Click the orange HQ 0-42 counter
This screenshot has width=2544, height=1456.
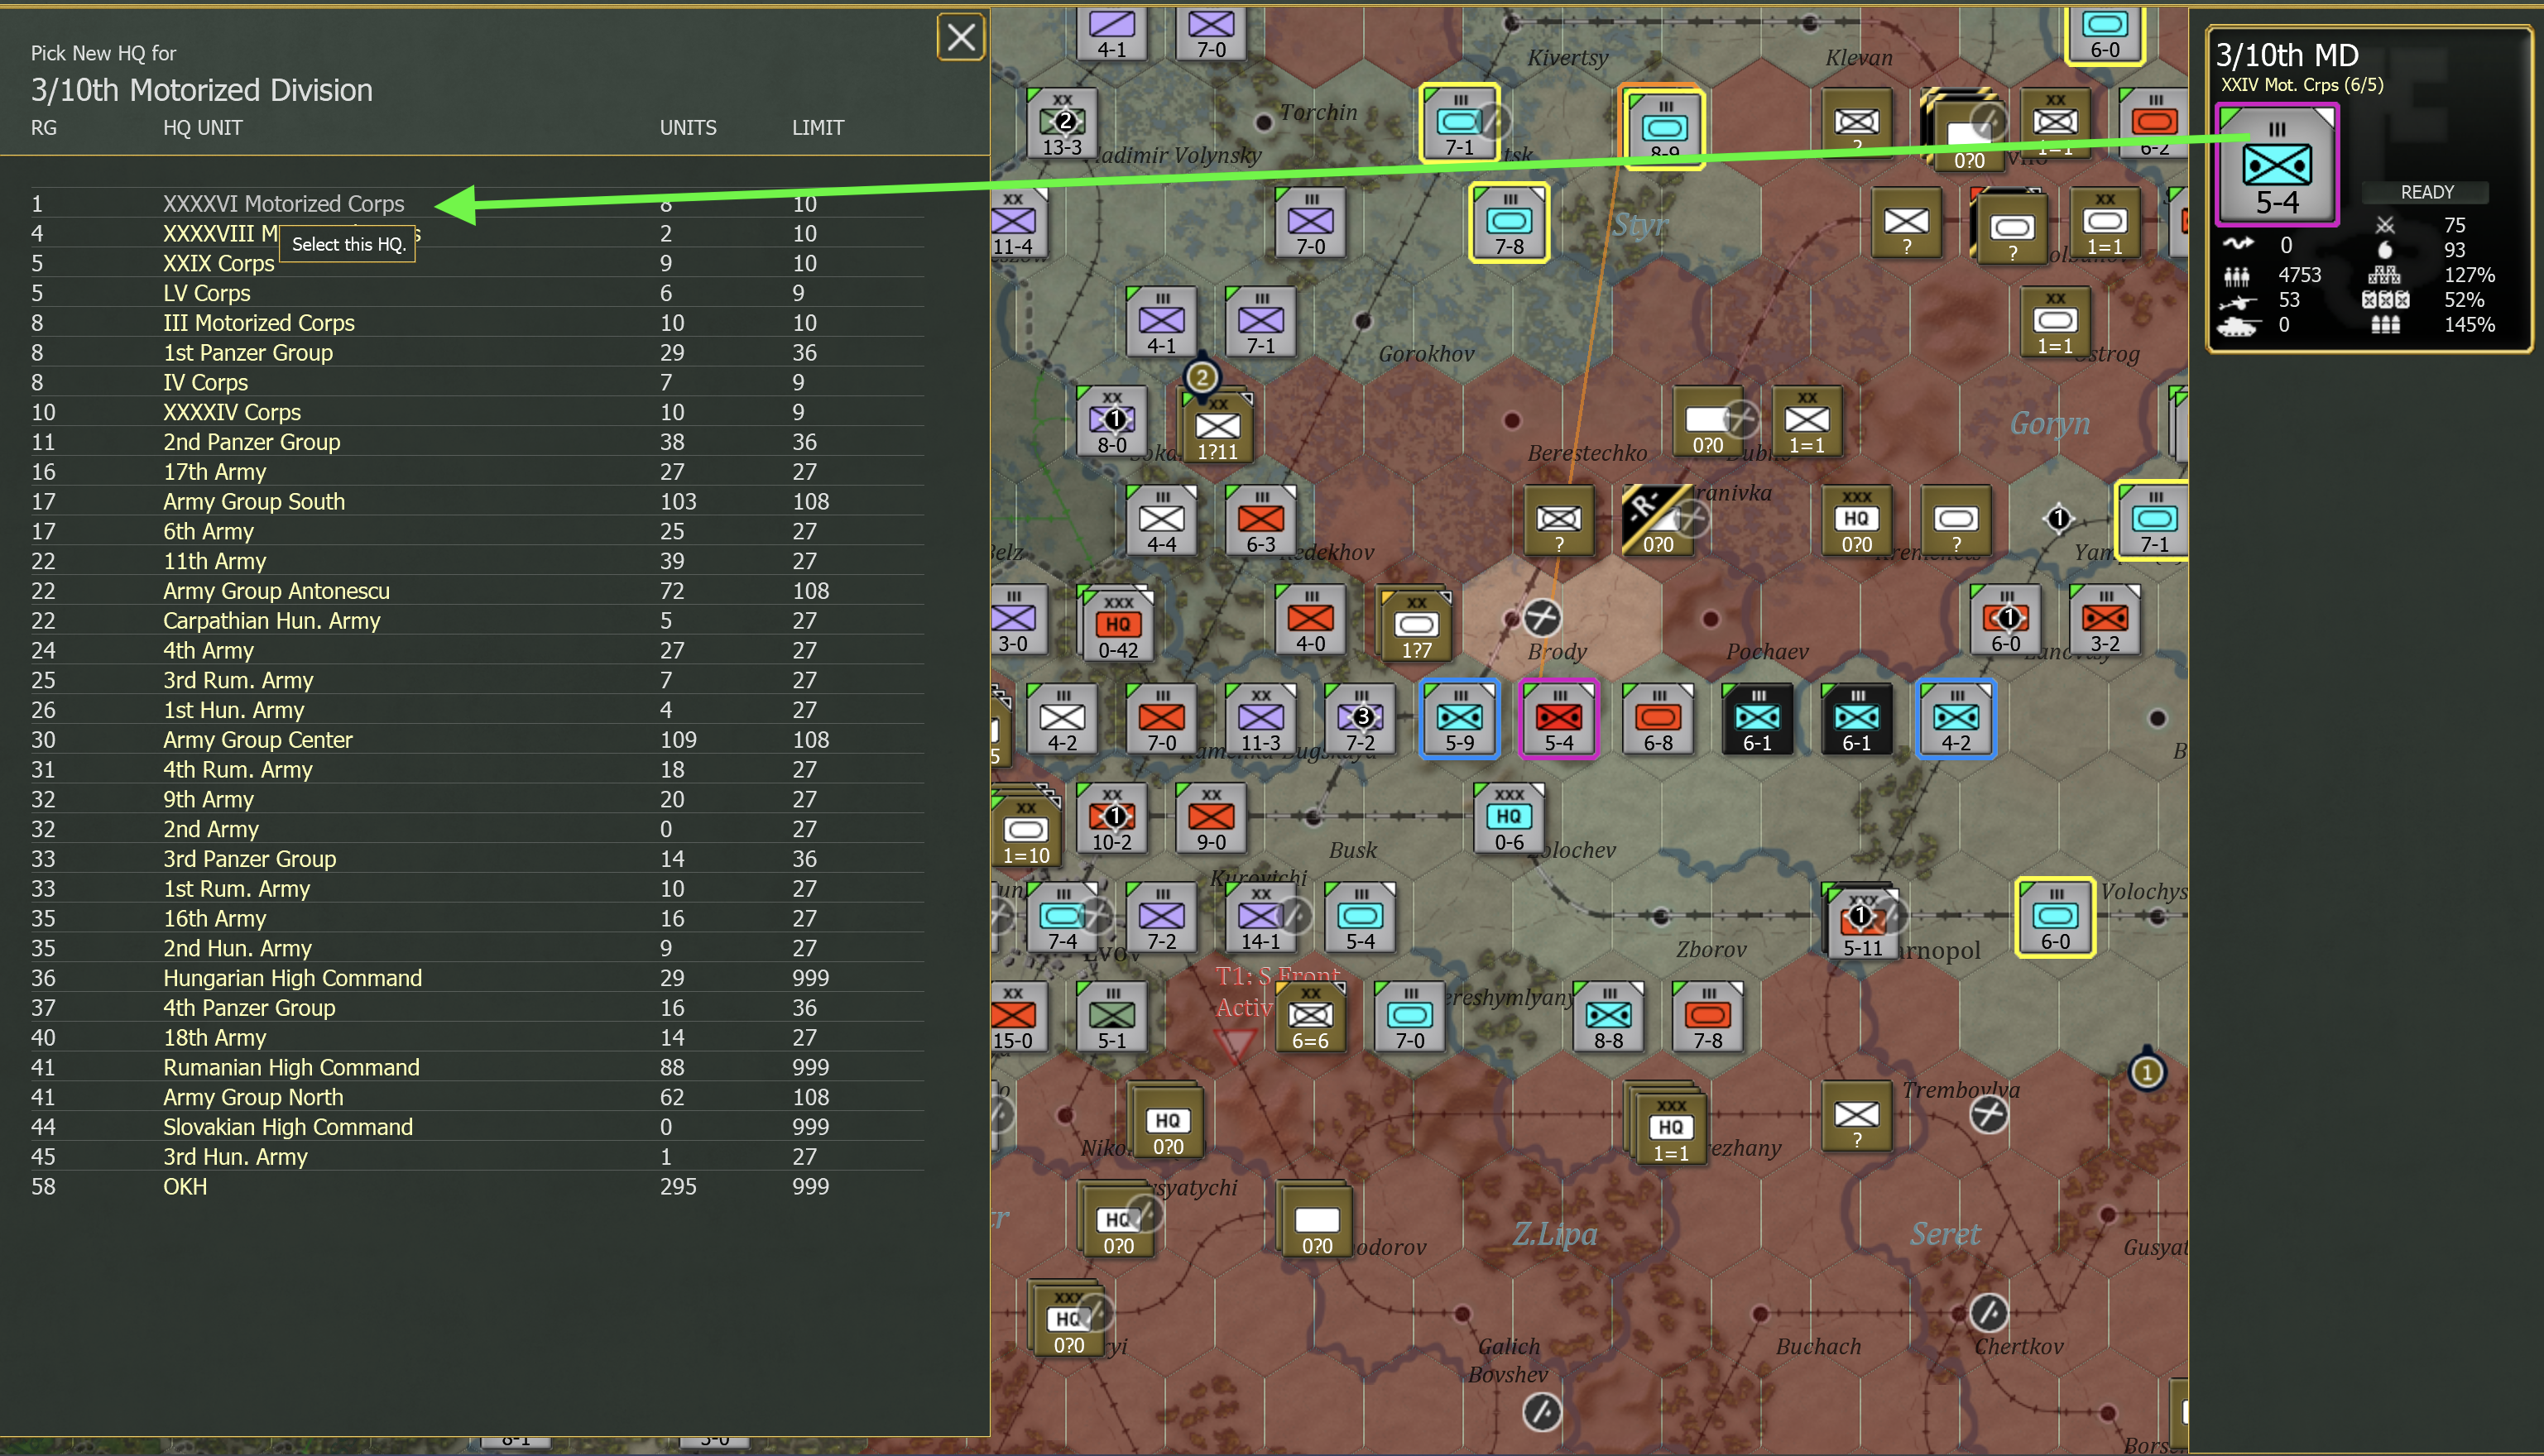(x=1117, y=625)
